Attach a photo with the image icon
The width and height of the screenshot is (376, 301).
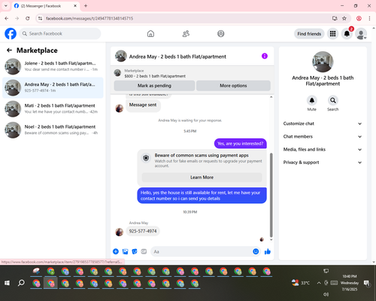(125, 251)
